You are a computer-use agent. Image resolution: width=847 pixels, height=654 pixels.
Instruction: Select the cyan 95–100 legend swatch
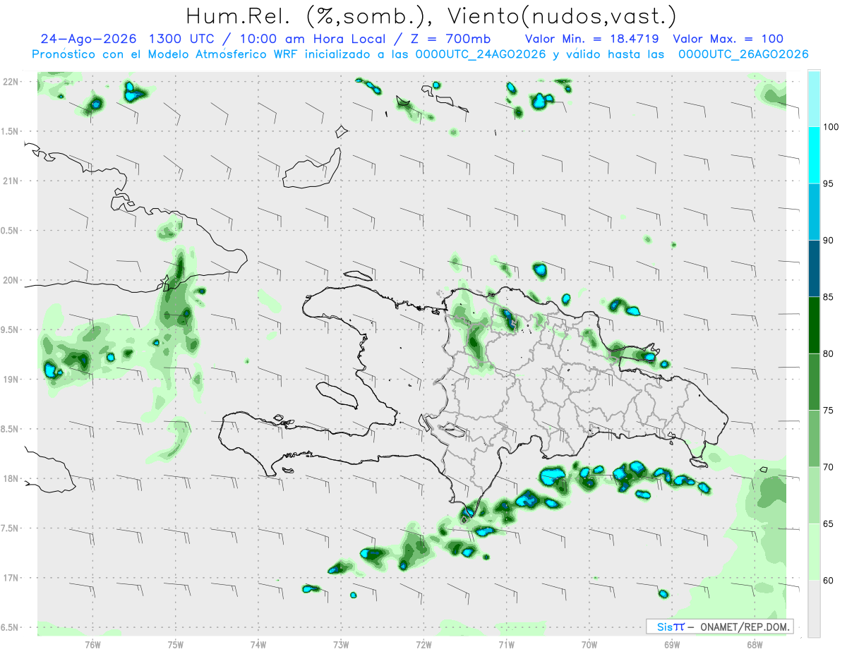point(814,155)
